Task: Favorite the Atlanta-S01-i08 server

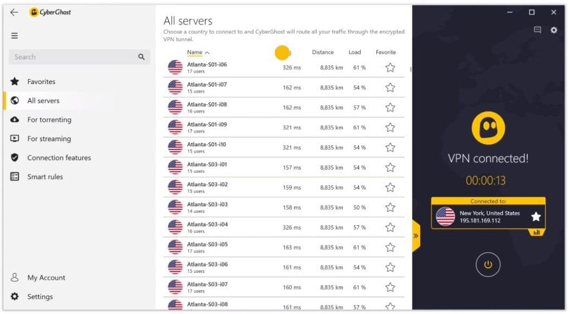Action: pyautogui.click(x=390, y=107)
